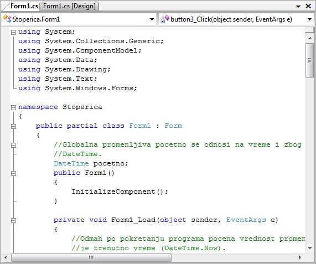This screenshot has width=316, height=264.
Task: Click the horizontal scrollbar thumb
Action: tap(91, 257)
